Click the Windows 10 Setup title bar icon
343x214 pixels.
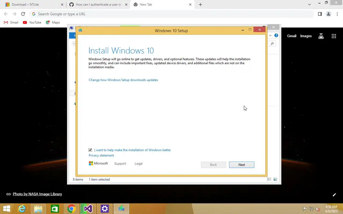click(x=80, y=30)
